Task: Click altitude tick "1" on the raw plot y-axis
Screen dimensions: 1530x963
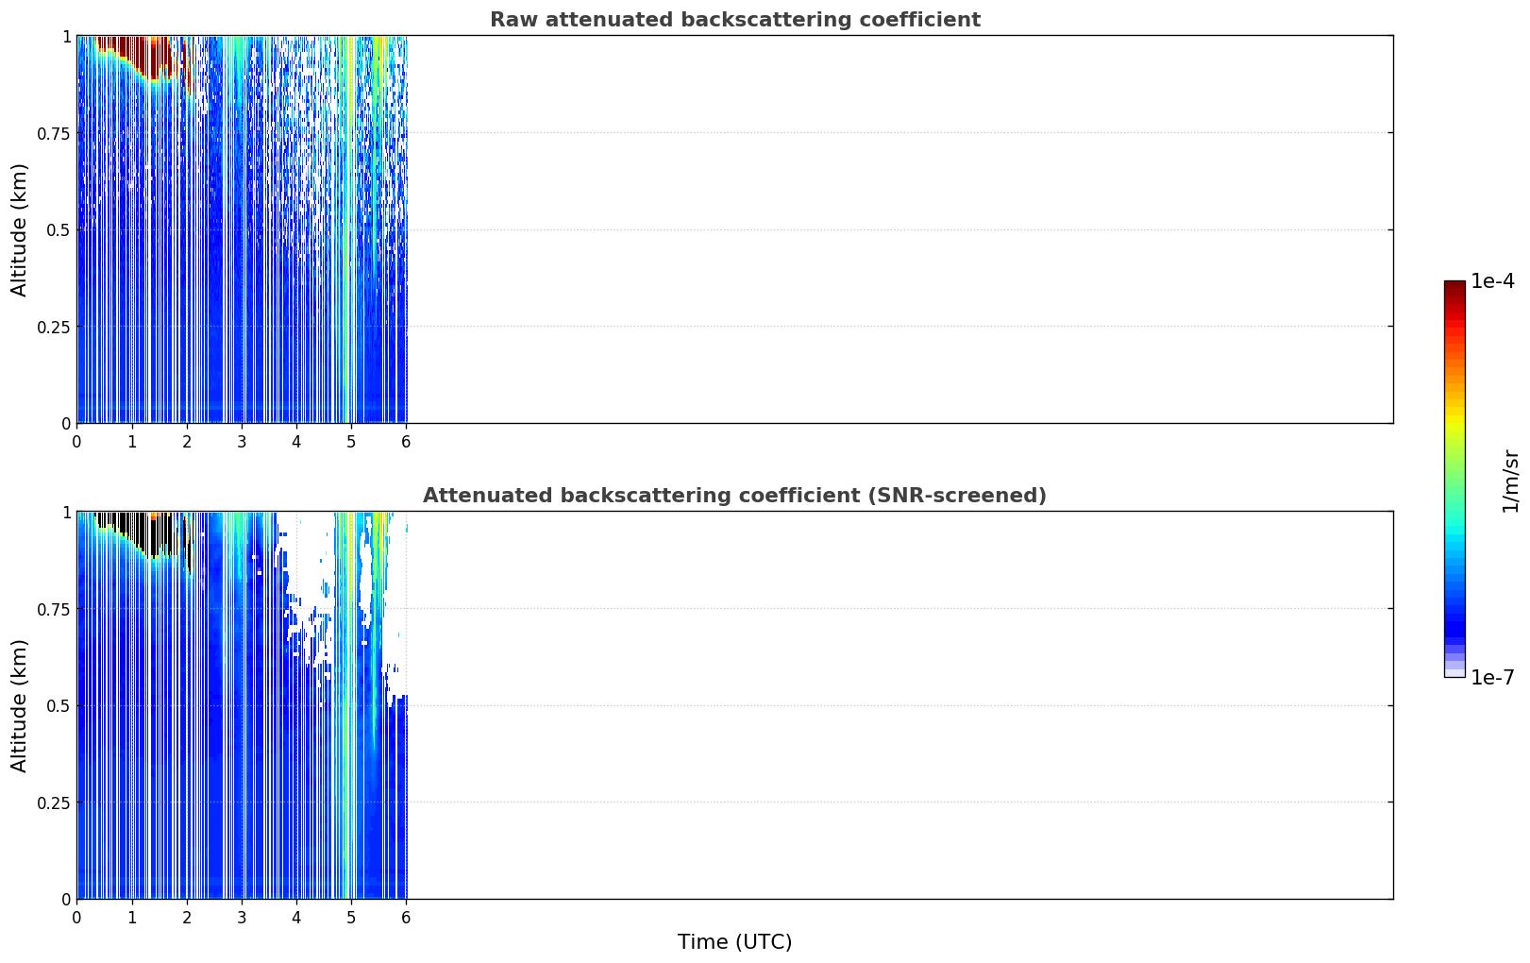Action: 67,36
